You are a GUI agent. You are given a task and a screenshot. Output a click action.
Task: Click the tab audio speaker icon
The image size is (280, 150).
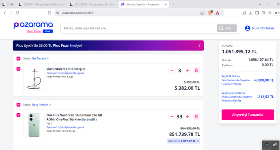pos(12,4)
